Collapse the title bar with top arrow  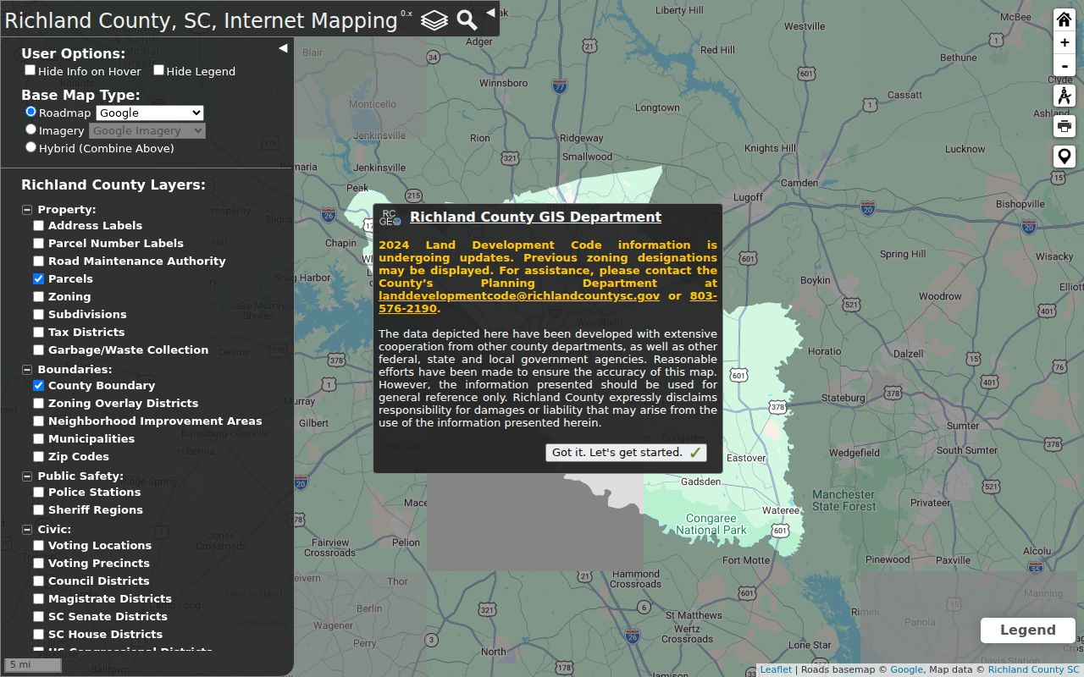point(491,13)
